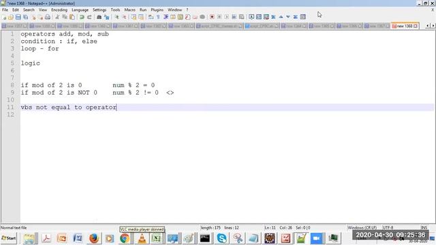Zoom in using the toolbar icon
This screenshot has width=436, height=245.
tap(116, 17)
